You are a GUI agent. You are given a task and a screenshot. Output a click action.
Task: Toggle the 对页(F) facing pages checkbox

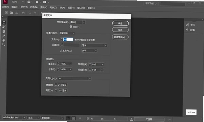click(71, 26)
